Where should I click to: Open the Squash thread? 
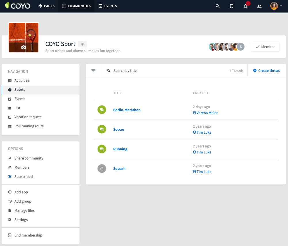coord(120,169)
